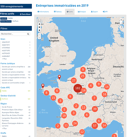Open the Export tab link
Screen dimensions: 127x137
[94, 12]
